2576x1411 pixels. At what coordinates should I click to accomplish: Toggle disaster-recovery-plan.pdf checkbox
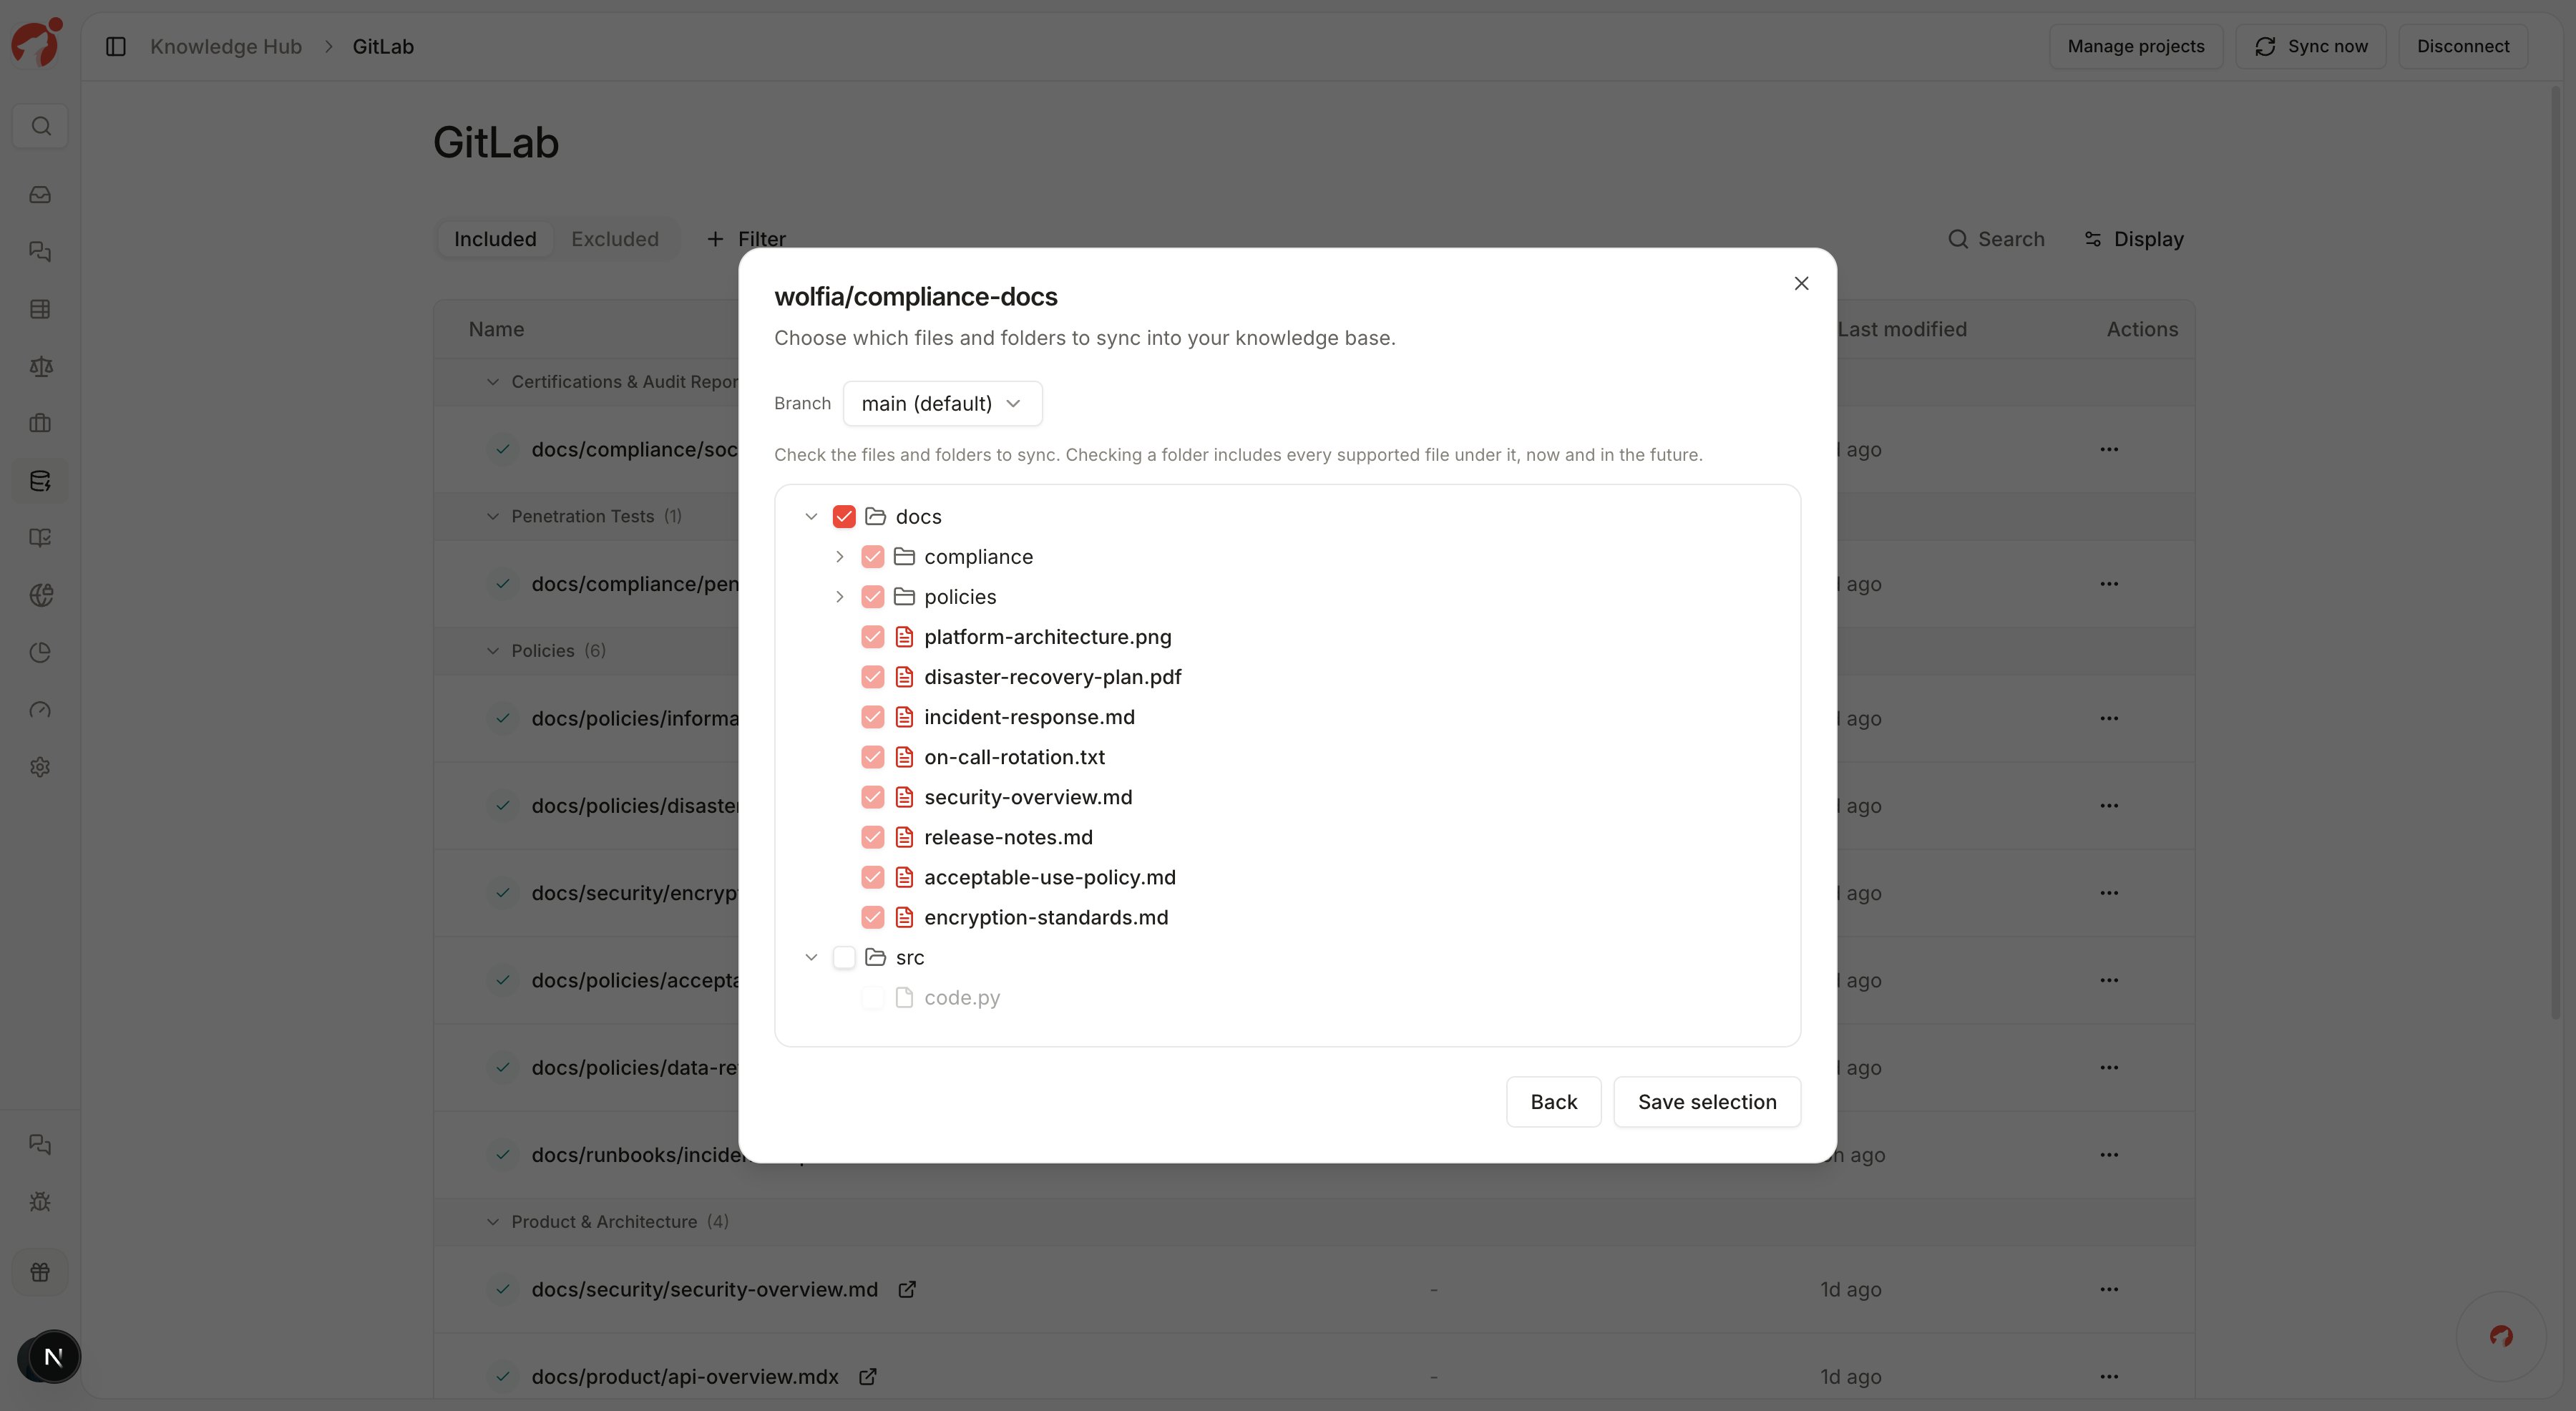tap(872, 677)
